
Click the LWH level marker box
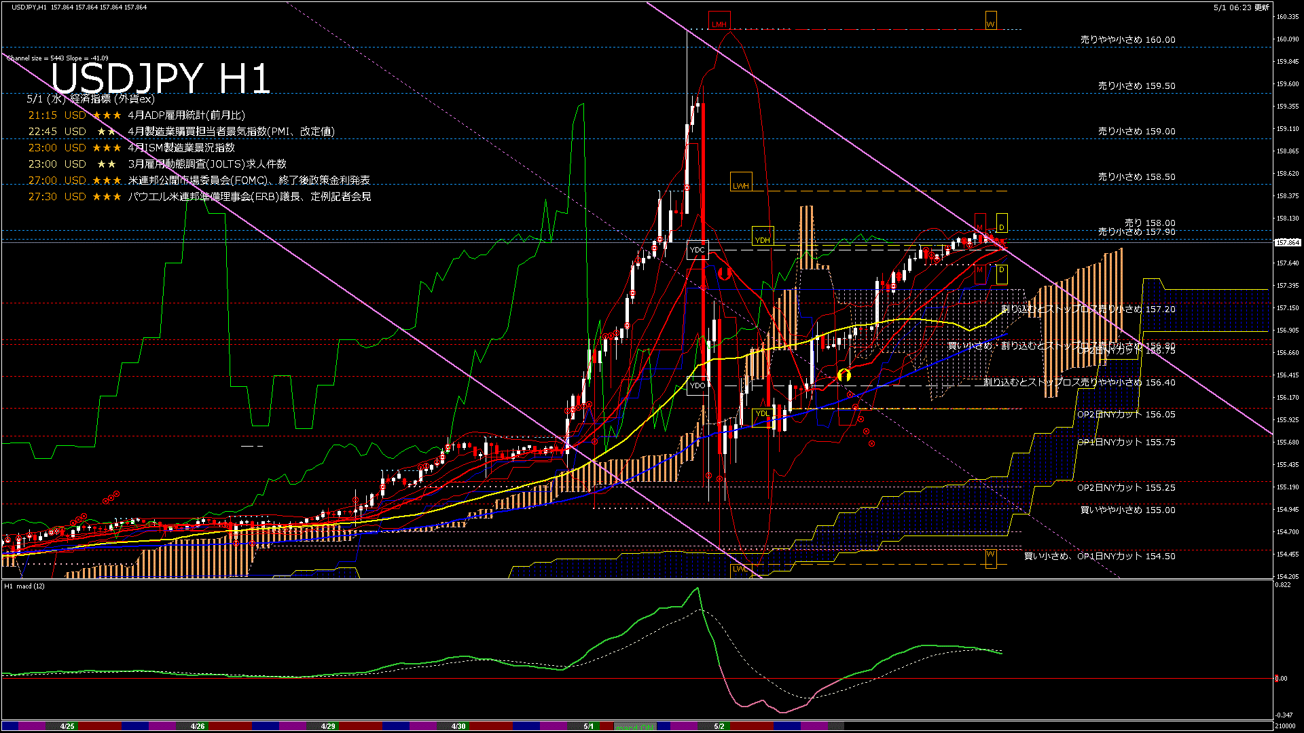pyautogui.click(x=741, y=182)
